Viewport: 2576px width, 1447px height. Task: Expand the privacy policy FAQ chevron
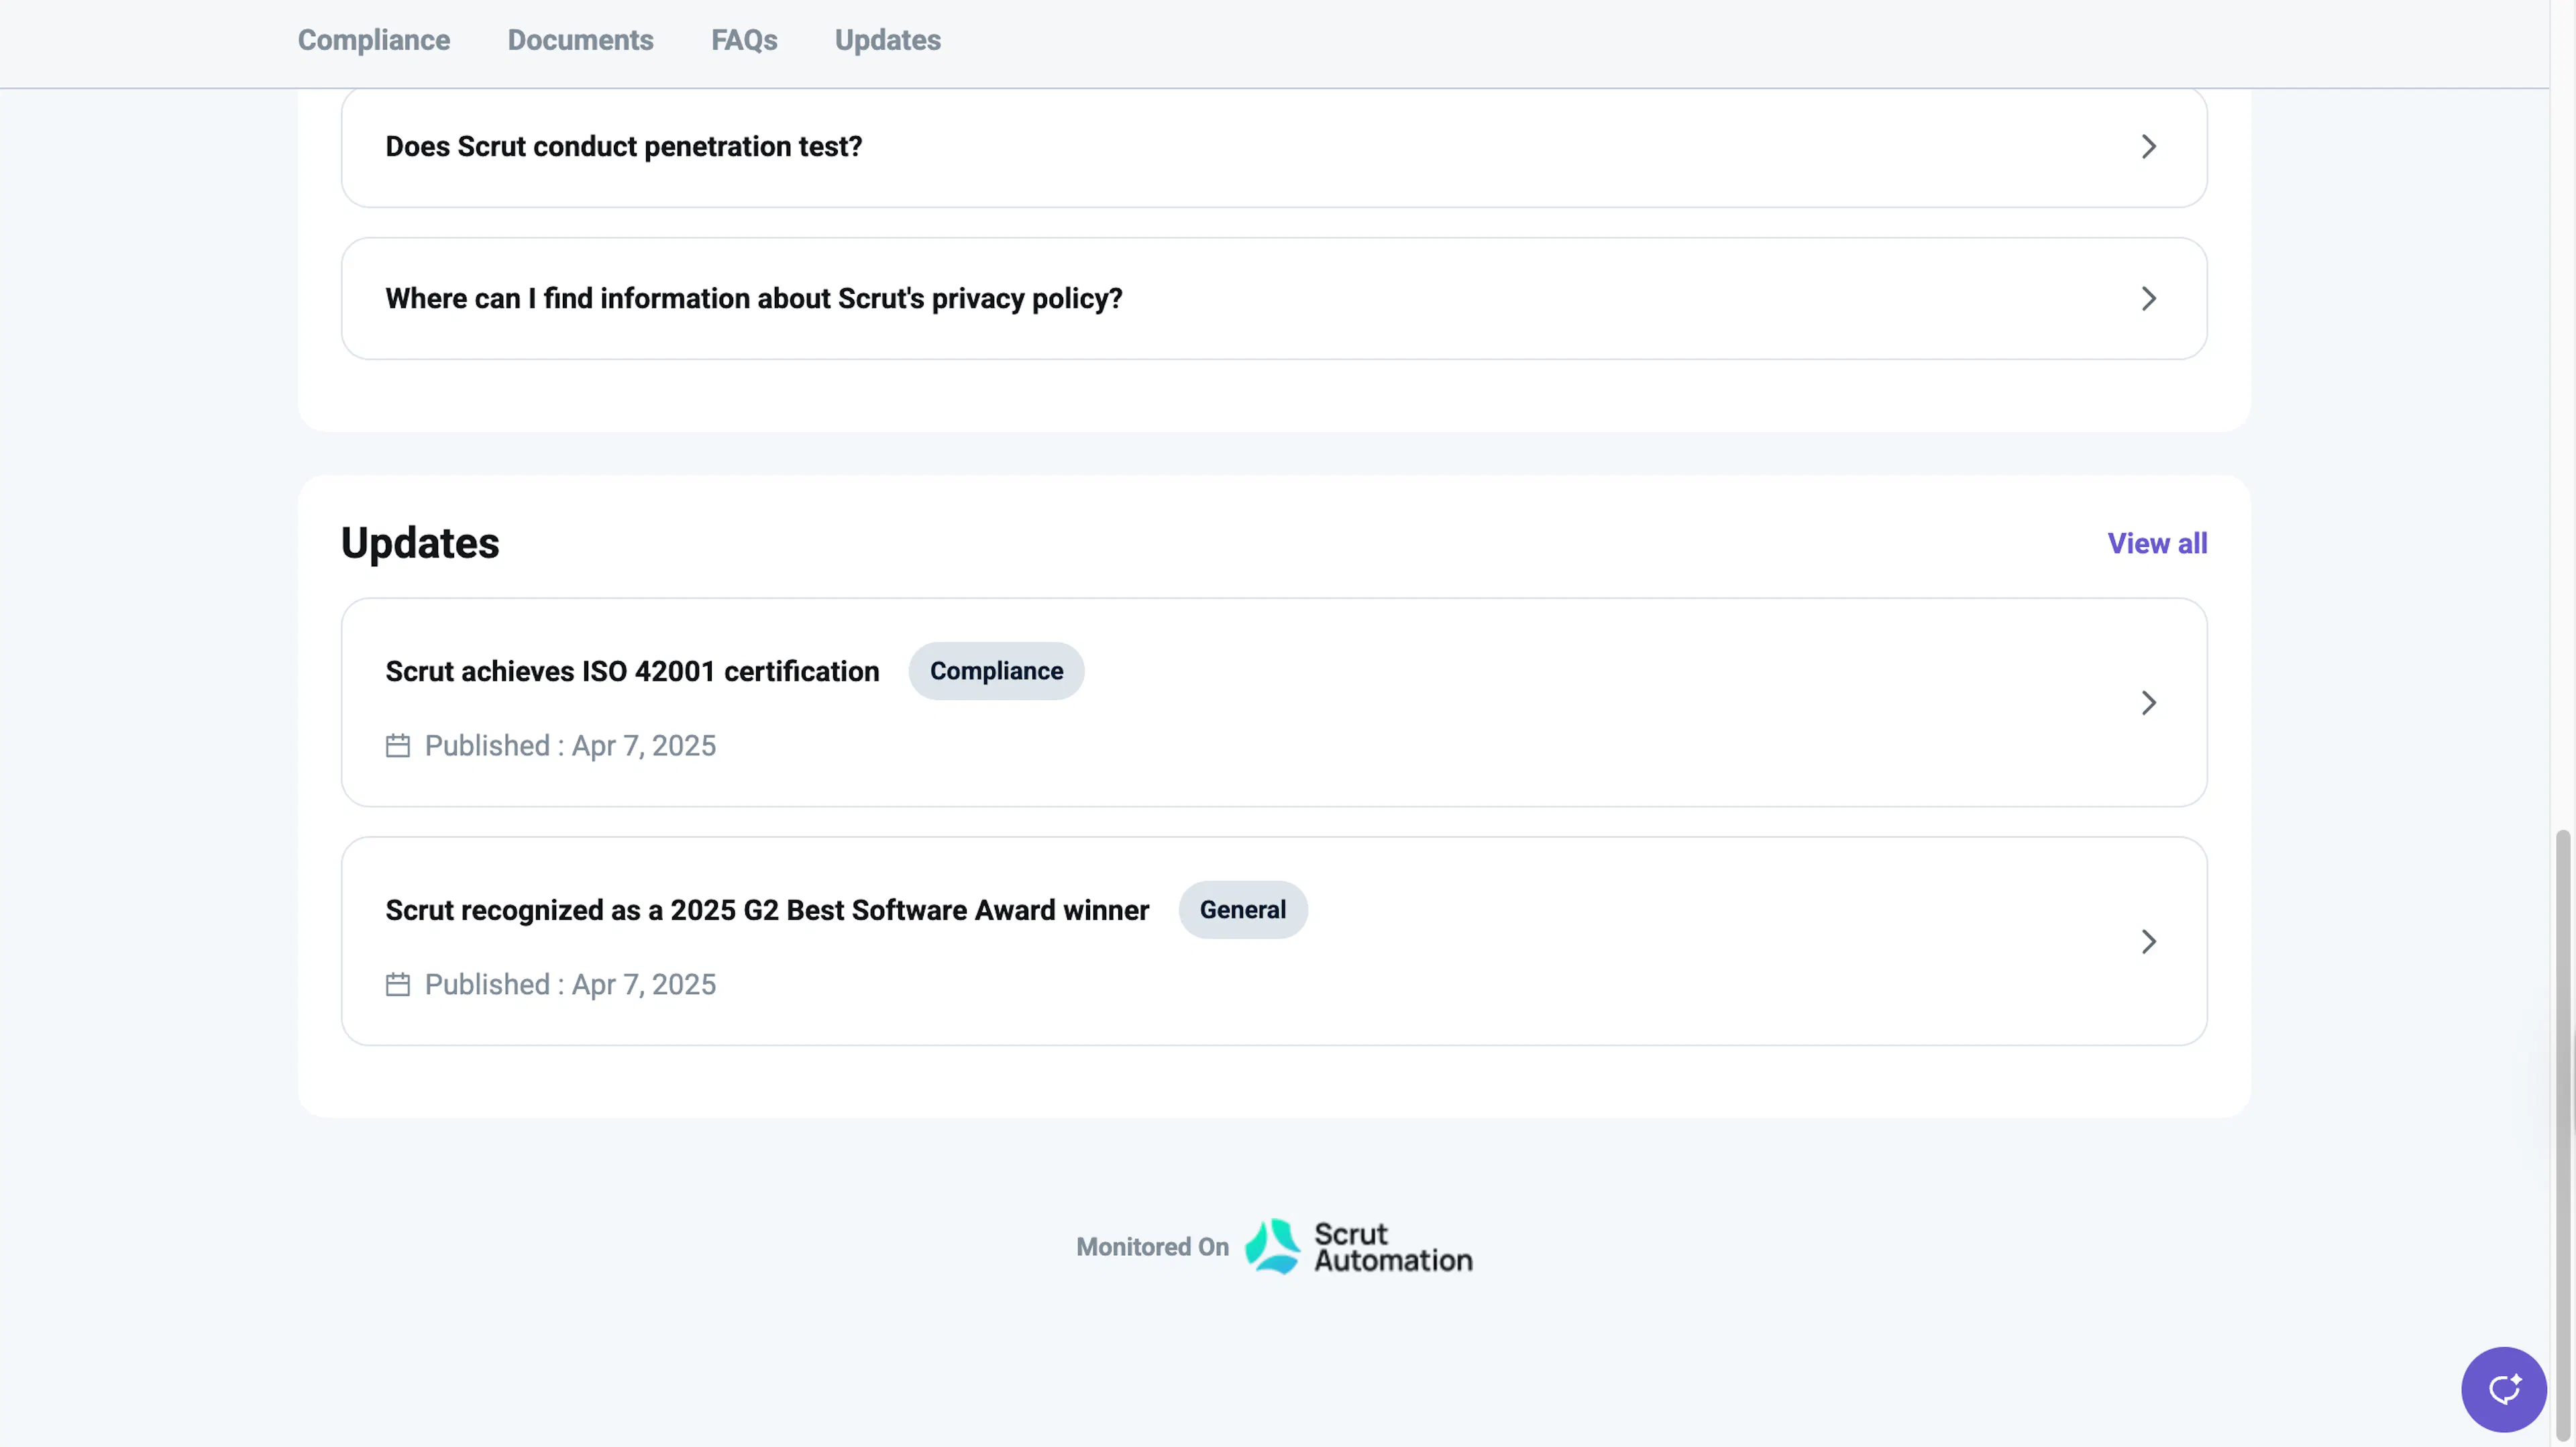click(2148, 299)
